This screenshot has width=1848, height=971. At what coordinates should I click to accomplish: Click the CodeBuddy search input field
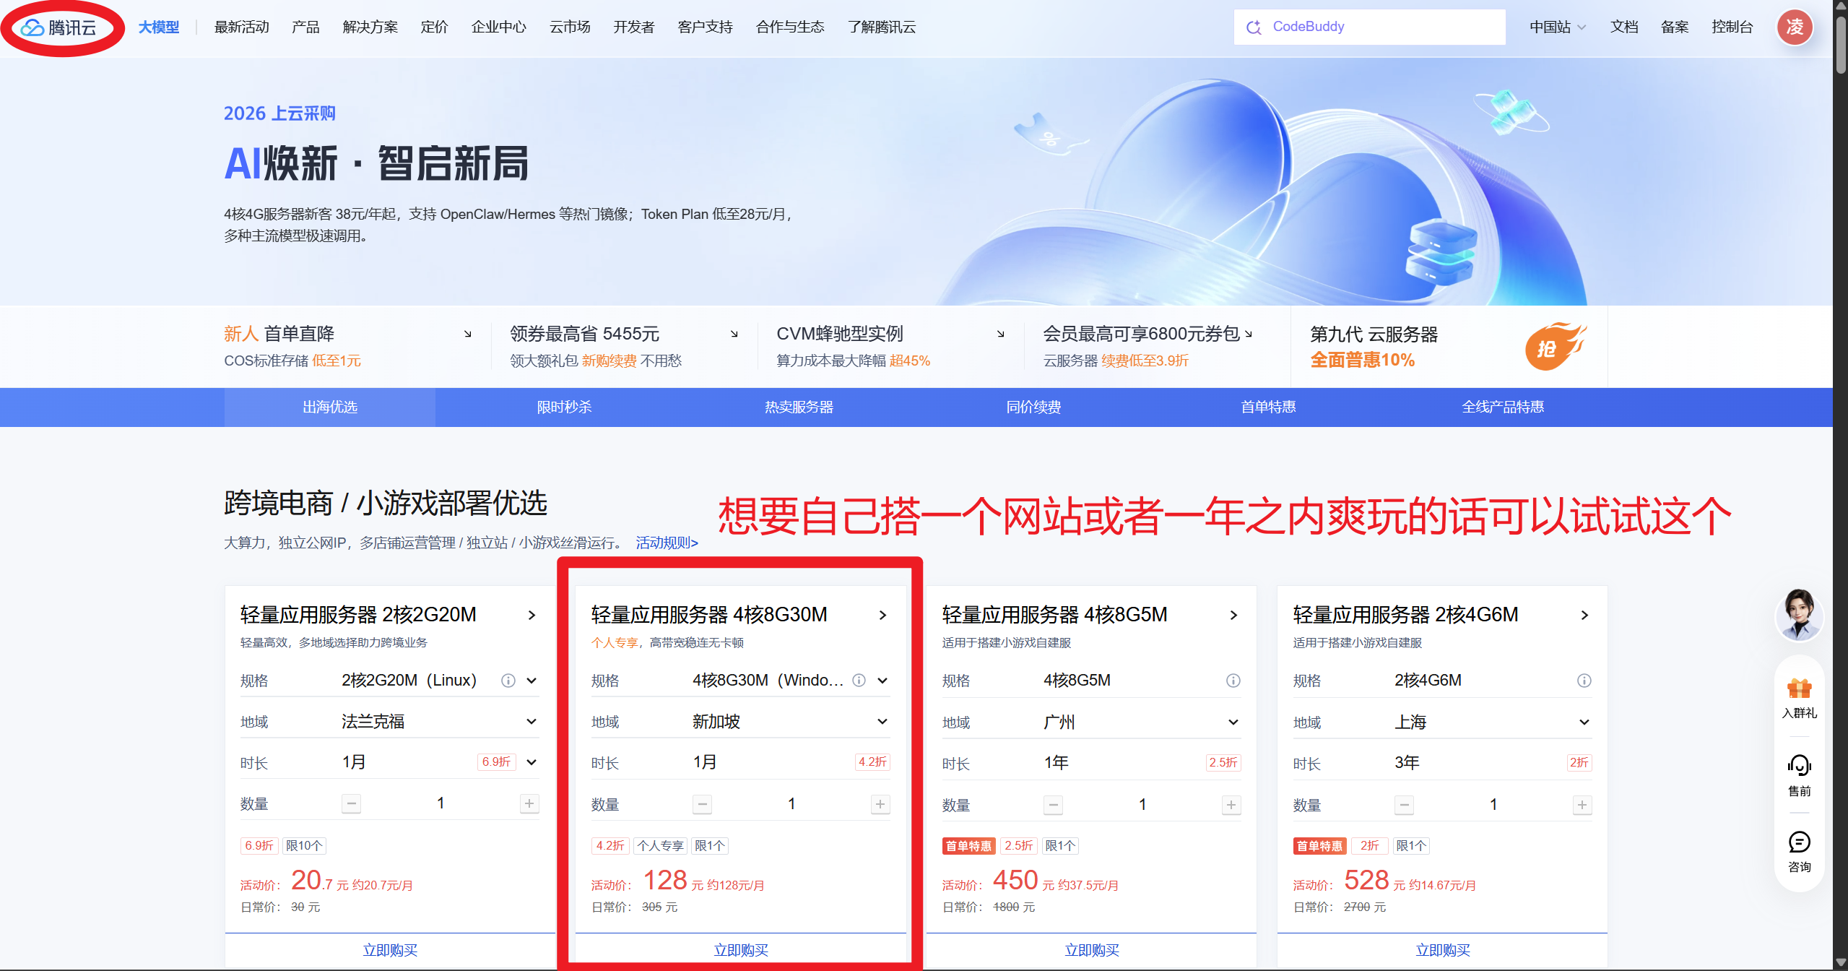coord(1369,27)
